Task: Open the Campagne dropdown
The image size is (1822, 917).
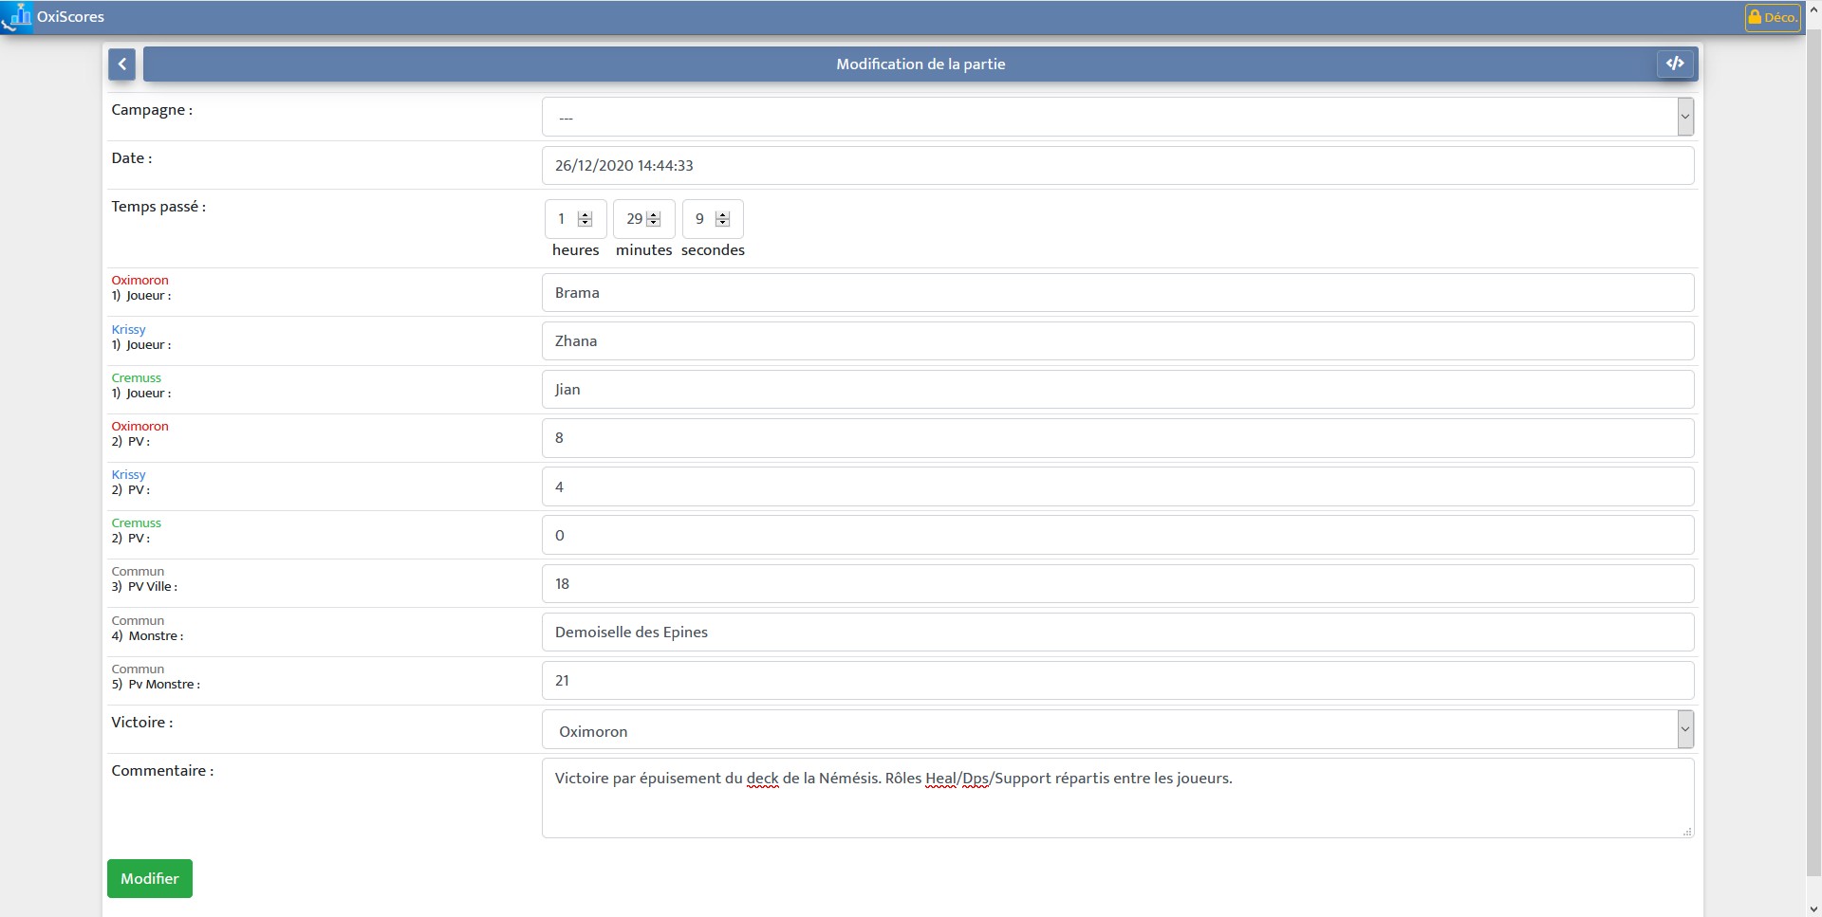Action: (x=1118, y=118)
